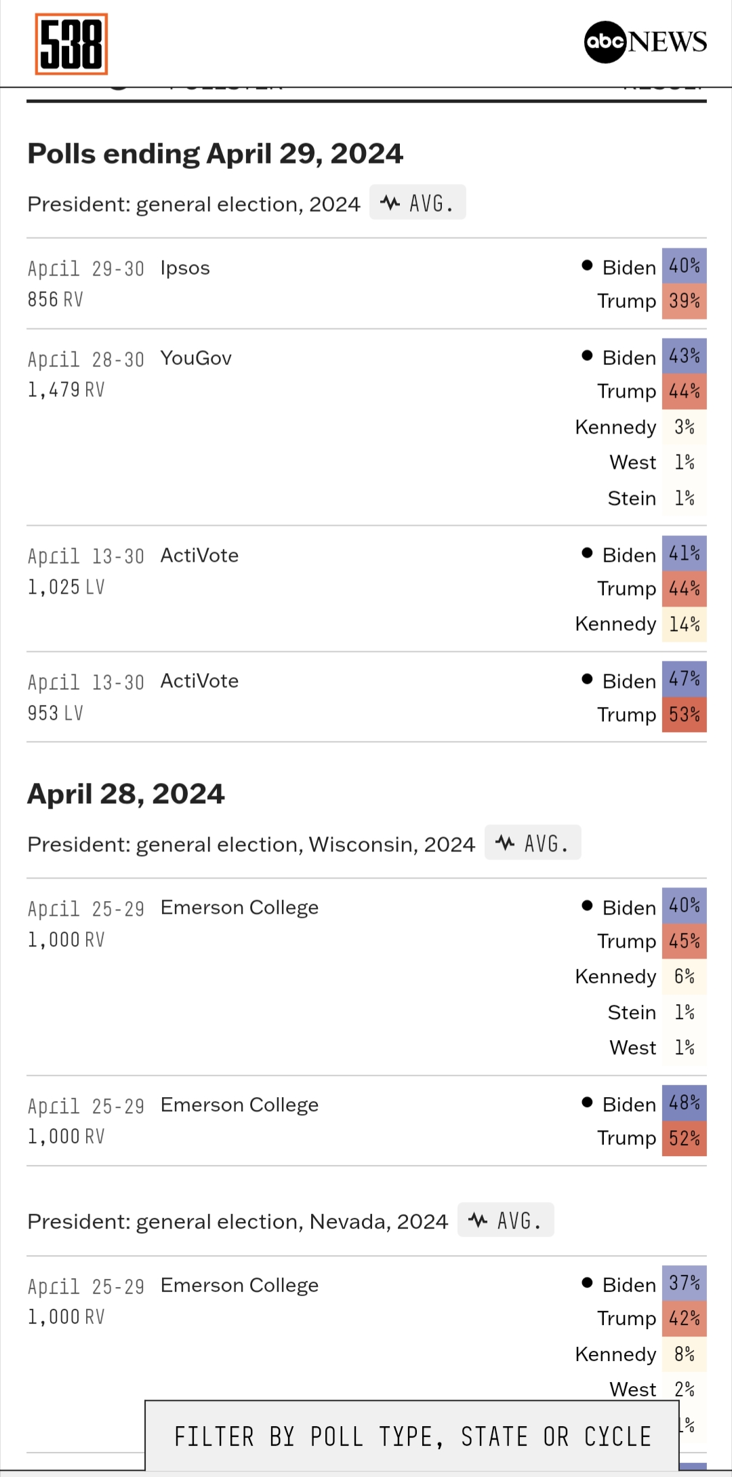Open the national general election polling average
The height and width of the screenshot is (1477, 732).
(418, 203)
